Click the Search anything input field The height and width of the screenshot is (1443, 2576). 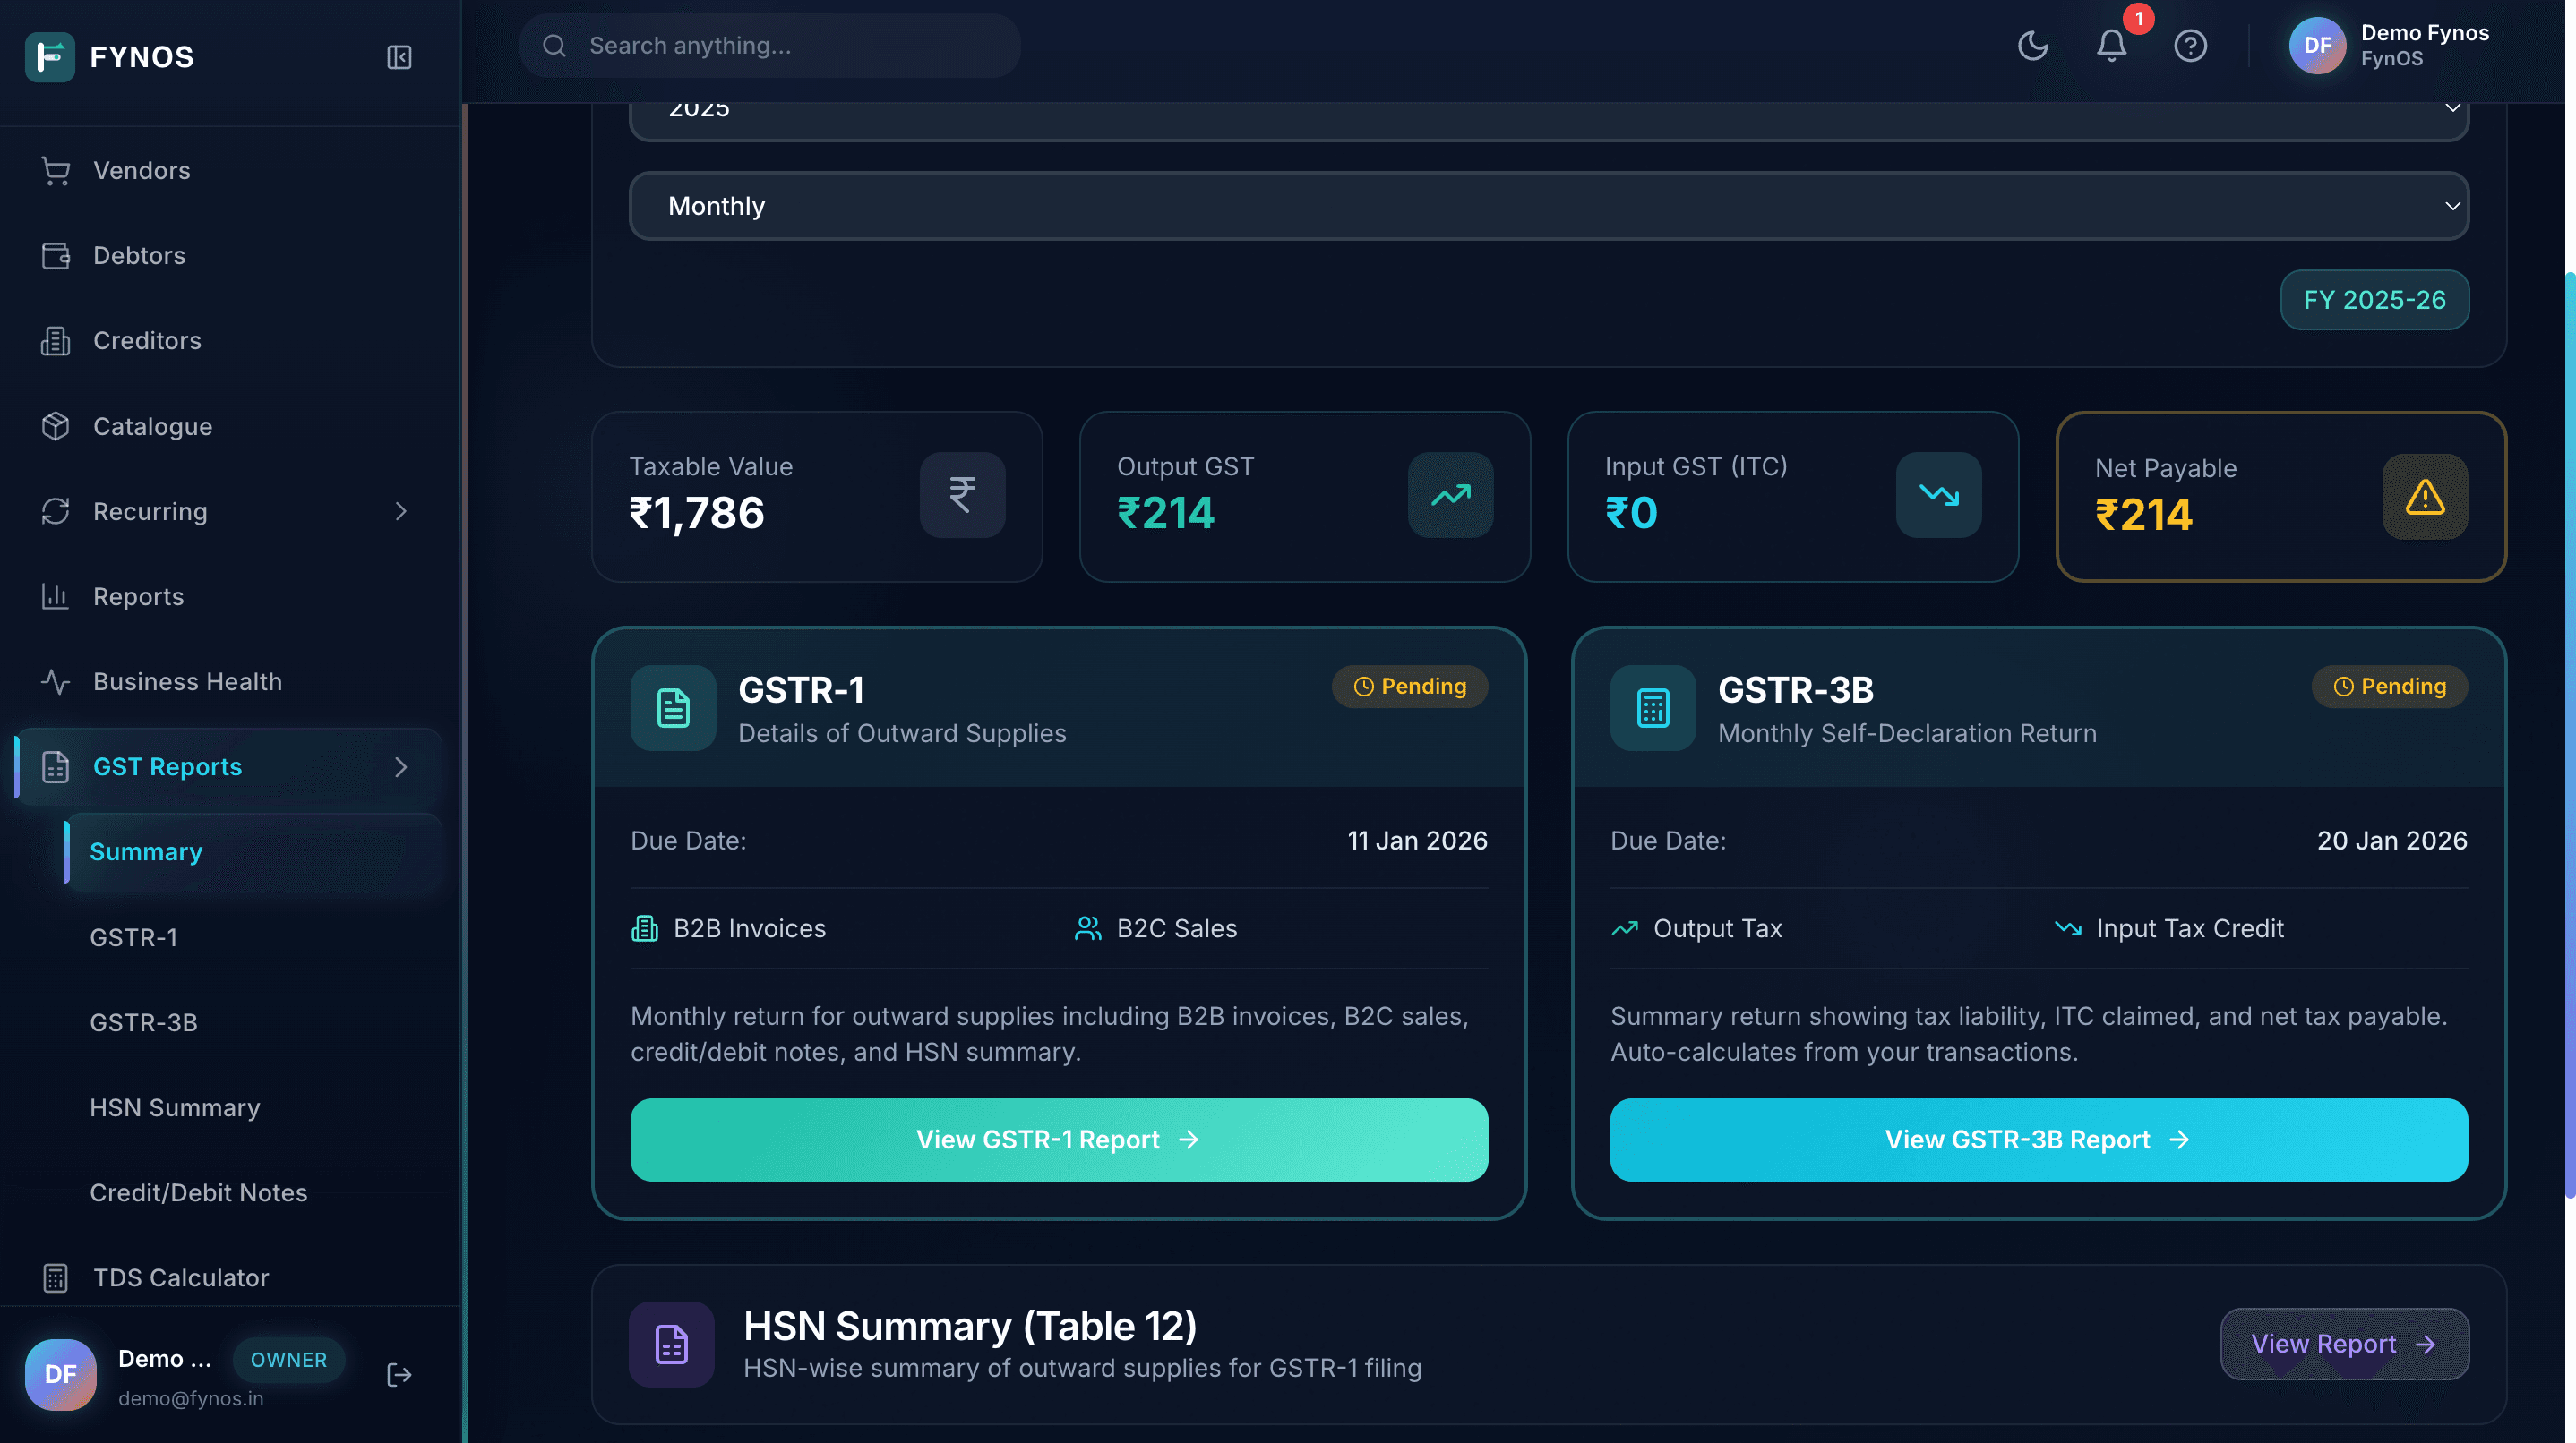[x=770, y=45]
